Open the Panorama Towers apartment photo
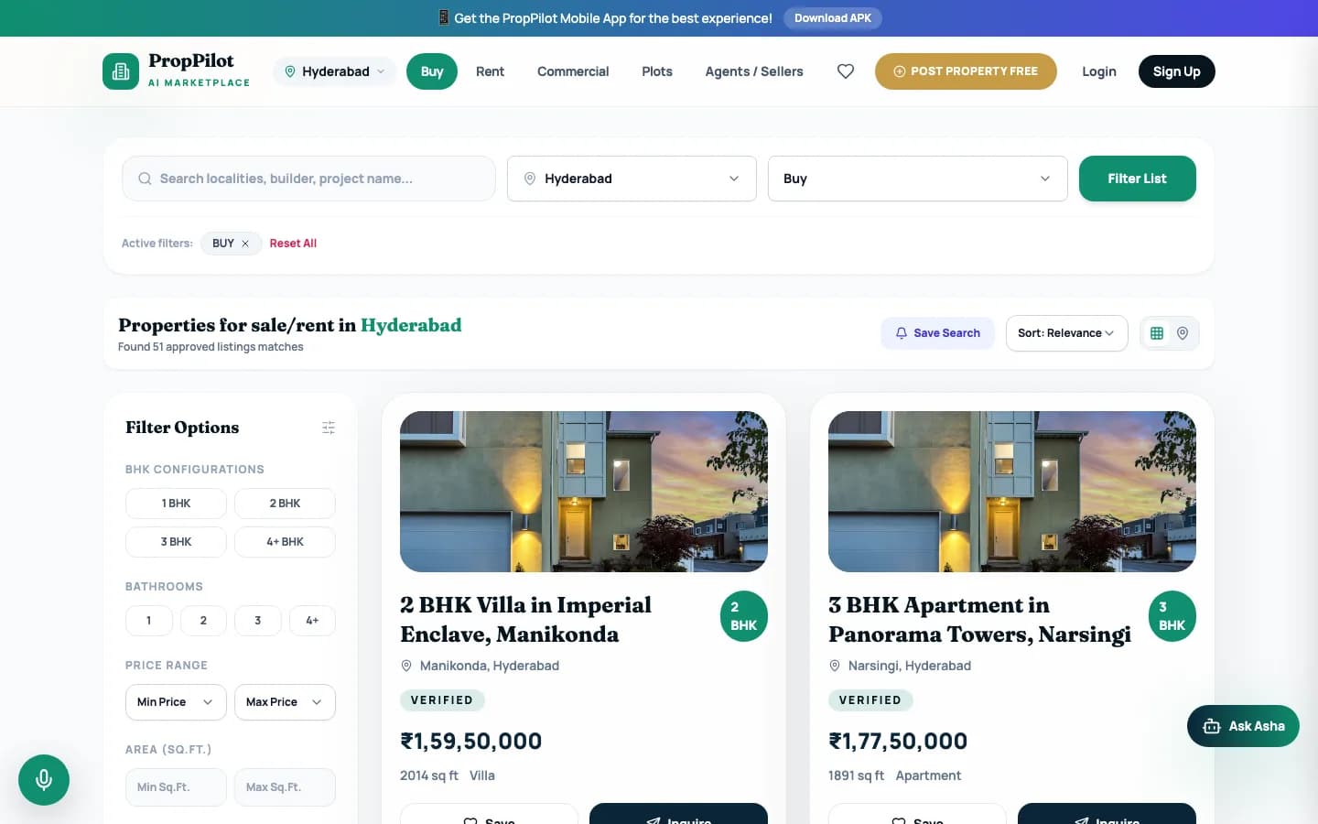Image resolution: width=1318 pixels, height=824 pixels. [x=1012, y=492]
